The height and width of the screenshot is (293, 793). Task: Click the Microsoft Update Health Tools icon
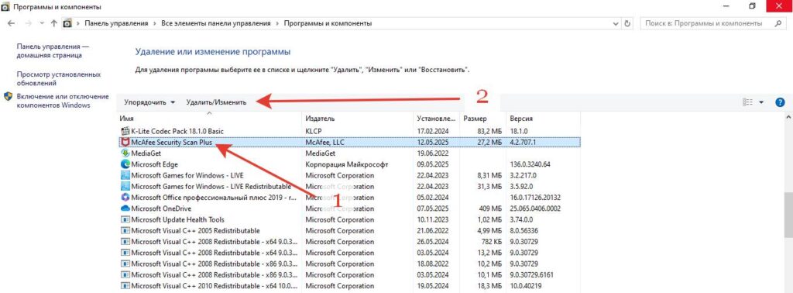click(125, 219)
